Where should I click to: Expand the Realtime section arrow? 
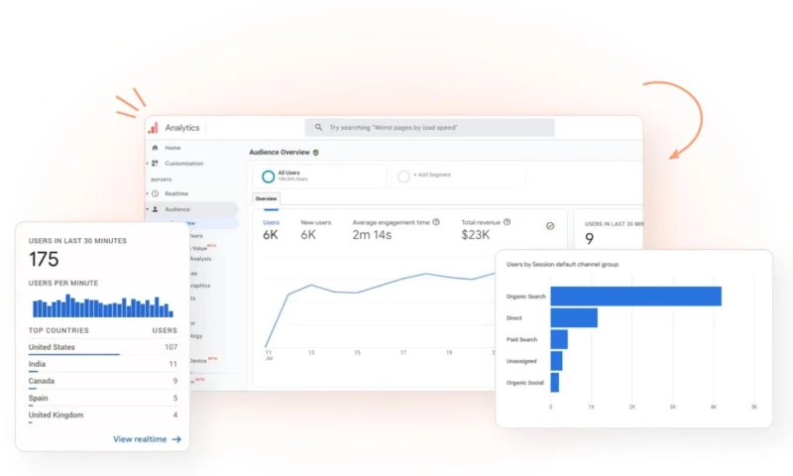[147, 193]
